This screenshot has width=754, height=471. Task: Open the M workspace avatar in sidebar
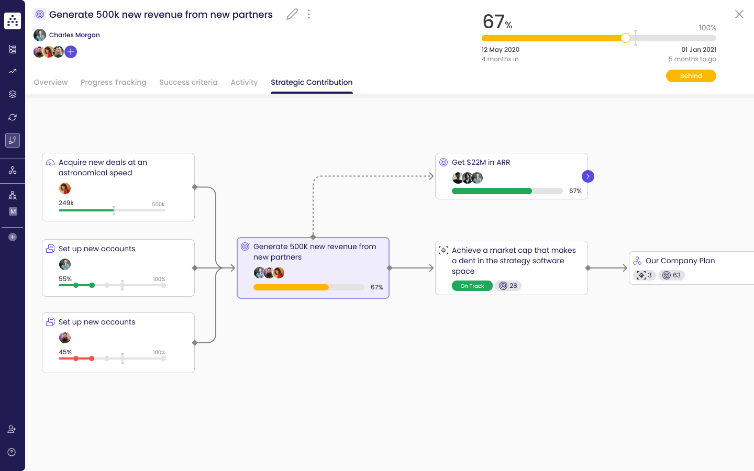tap(13, 211)
